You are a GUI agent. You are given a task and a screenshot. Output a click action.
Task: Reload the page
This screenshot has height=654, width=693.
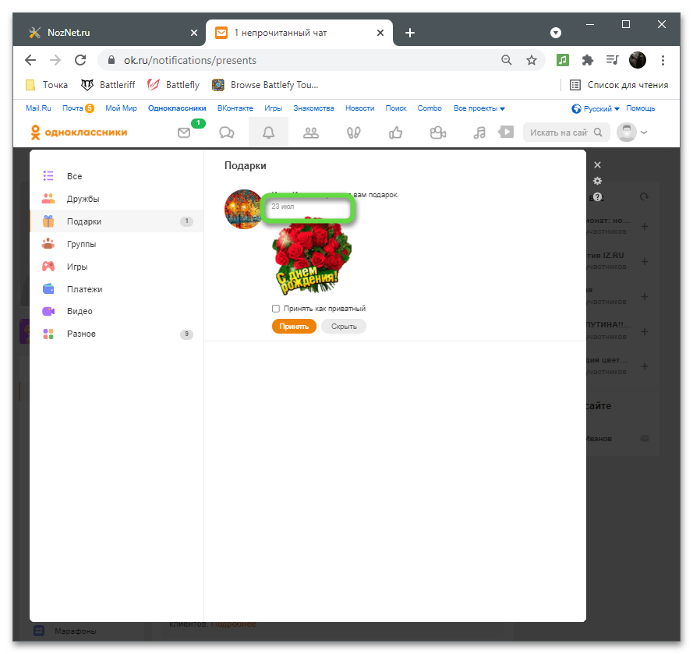pyautogui.click(x=80, y=60)
